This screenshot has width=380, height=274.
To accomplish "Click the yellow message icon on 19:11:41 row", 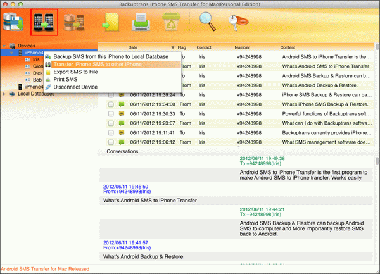I will point(122,133).
